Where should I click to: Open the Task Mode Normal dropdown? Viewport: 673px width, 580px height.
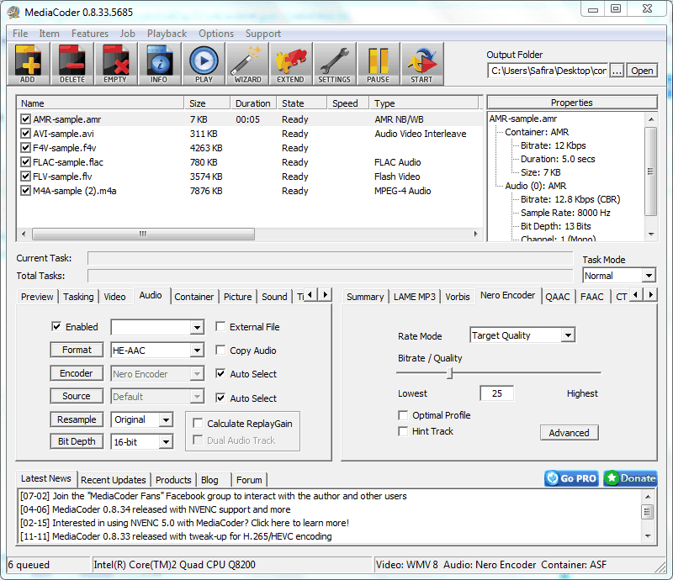coord(649,276)
